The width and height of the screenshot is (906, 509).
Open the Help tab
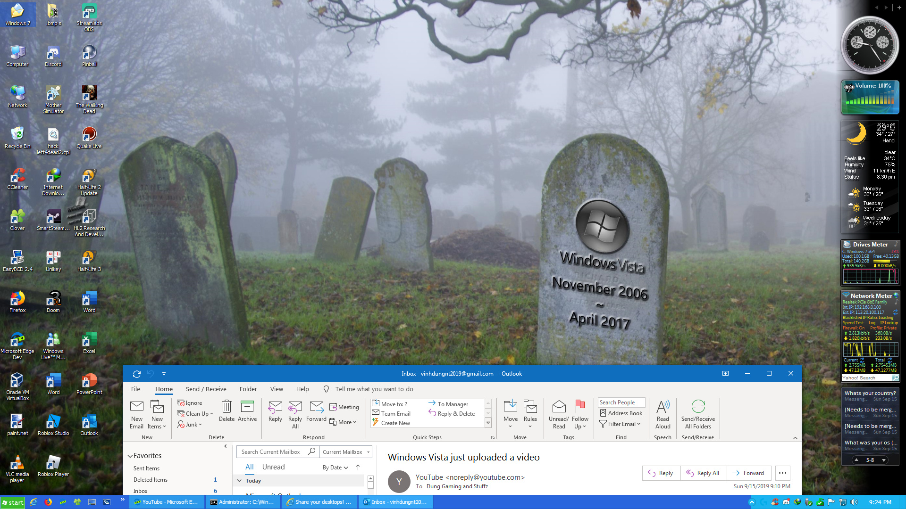point(302,389)
